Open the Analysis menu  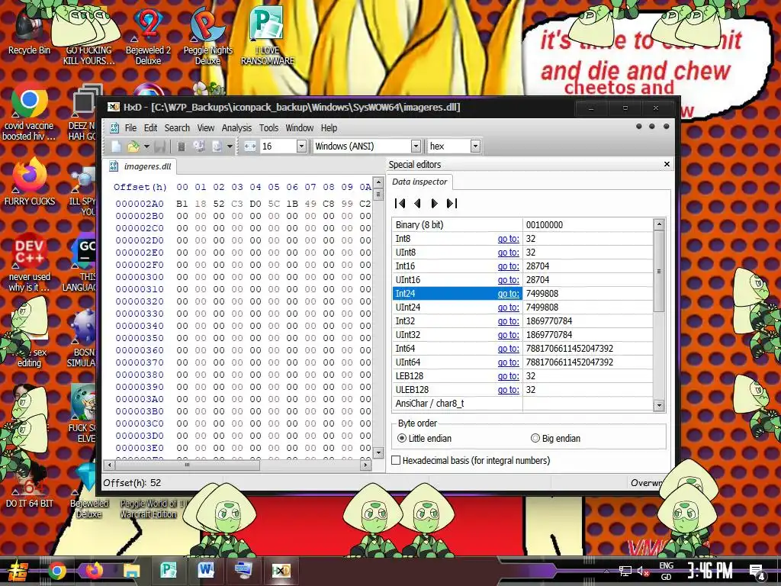(x=236, y=128)
